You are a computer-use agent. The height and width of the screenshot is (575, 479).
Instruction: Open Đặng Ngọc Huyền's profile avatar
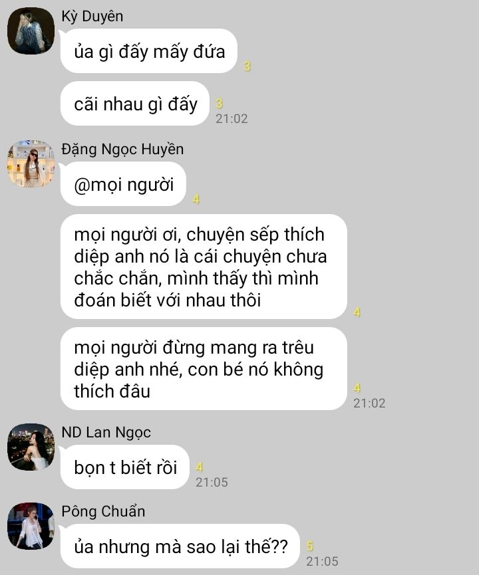pyautogui.click(x=31, y=164)
